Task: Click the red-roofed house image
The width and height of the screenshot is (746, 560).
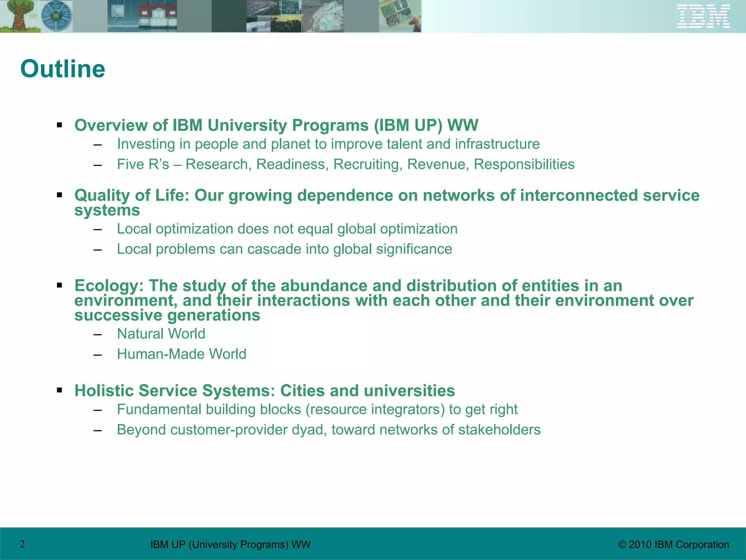Action: (157, 16)
